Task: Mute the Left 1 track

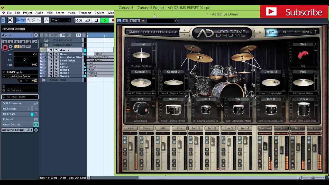Action: (51, 64)
